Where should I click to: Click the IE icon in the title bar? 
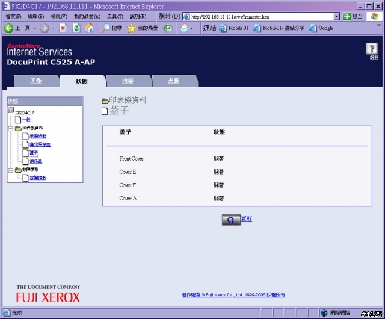[x=7, y=6]
